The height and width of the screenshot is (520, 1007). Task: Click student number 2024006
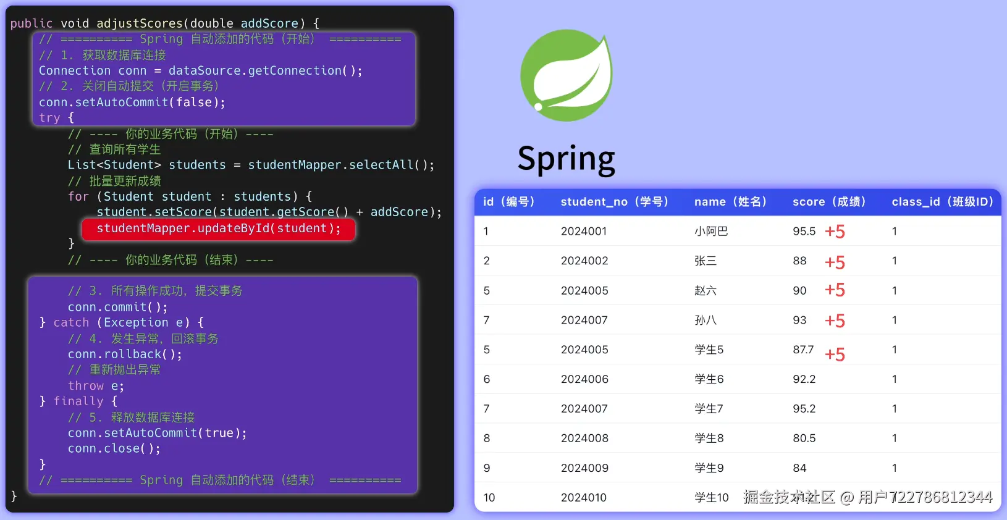(584, 379)
